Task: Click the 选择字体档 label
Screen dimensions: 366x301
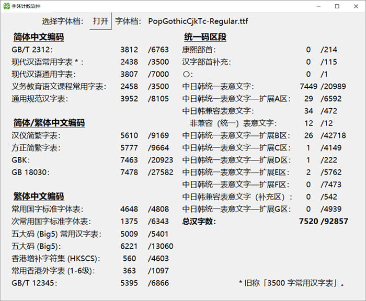Action: pos(63,21)
